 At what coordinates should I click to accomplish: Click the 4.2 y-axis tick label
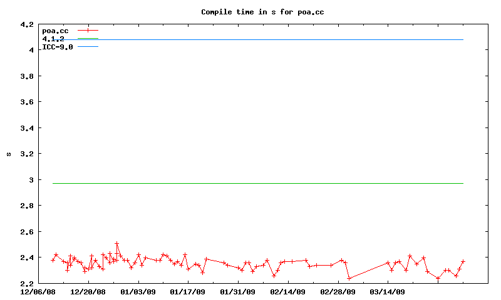pos(27,24)
